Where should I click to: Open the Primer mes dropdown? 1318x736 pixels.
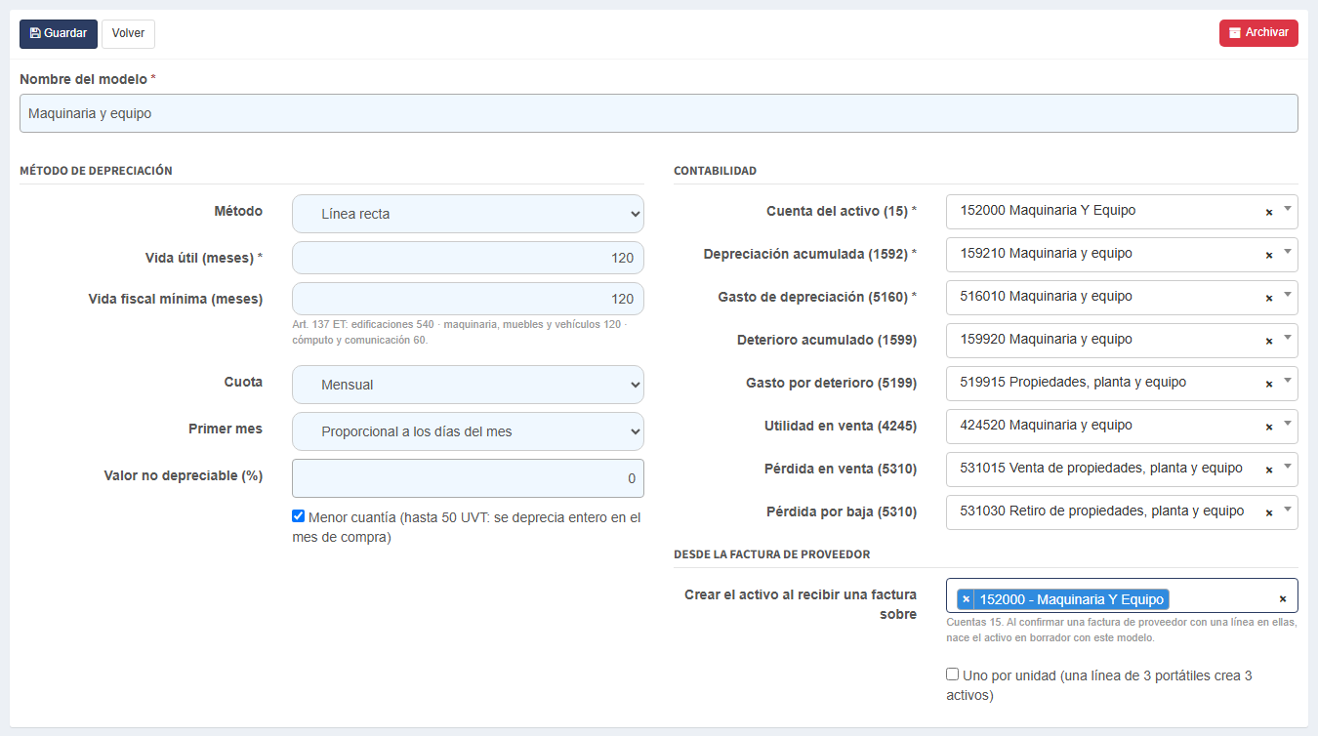468,431
